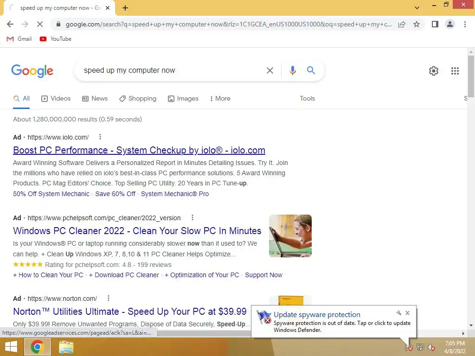The image size is (475, 356).
Task: Open File Explorer from the taskbar
Action: click(66, 347)
